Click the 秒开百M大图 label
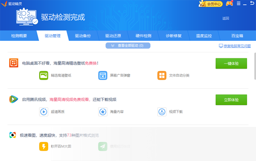The height and width of the screenshot is (161, 256). [x=61, y=147]
